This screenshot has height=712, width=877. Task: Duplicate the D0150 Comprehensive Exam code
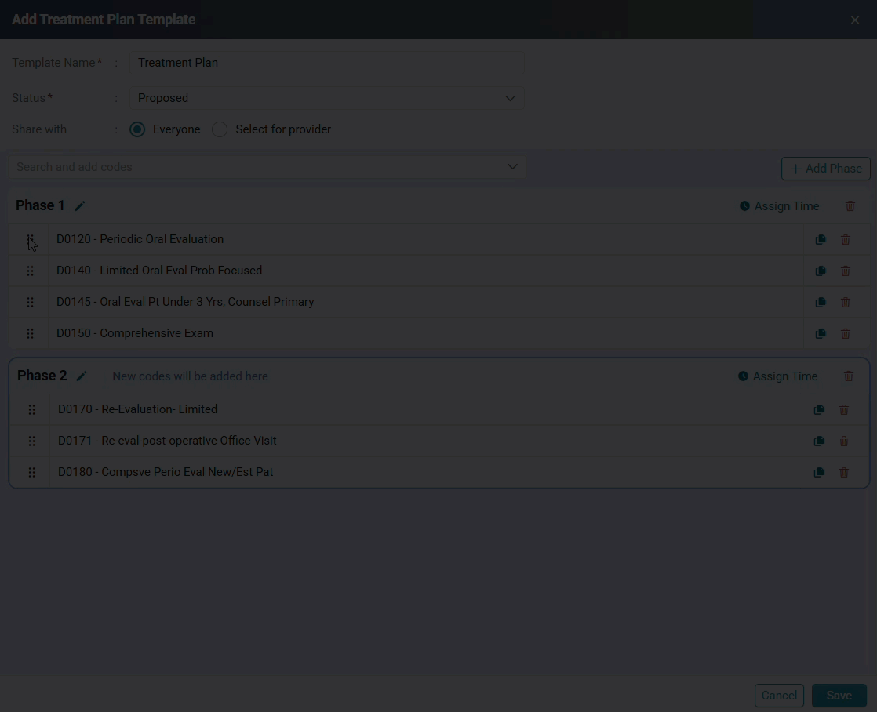(x=821, y=333)
